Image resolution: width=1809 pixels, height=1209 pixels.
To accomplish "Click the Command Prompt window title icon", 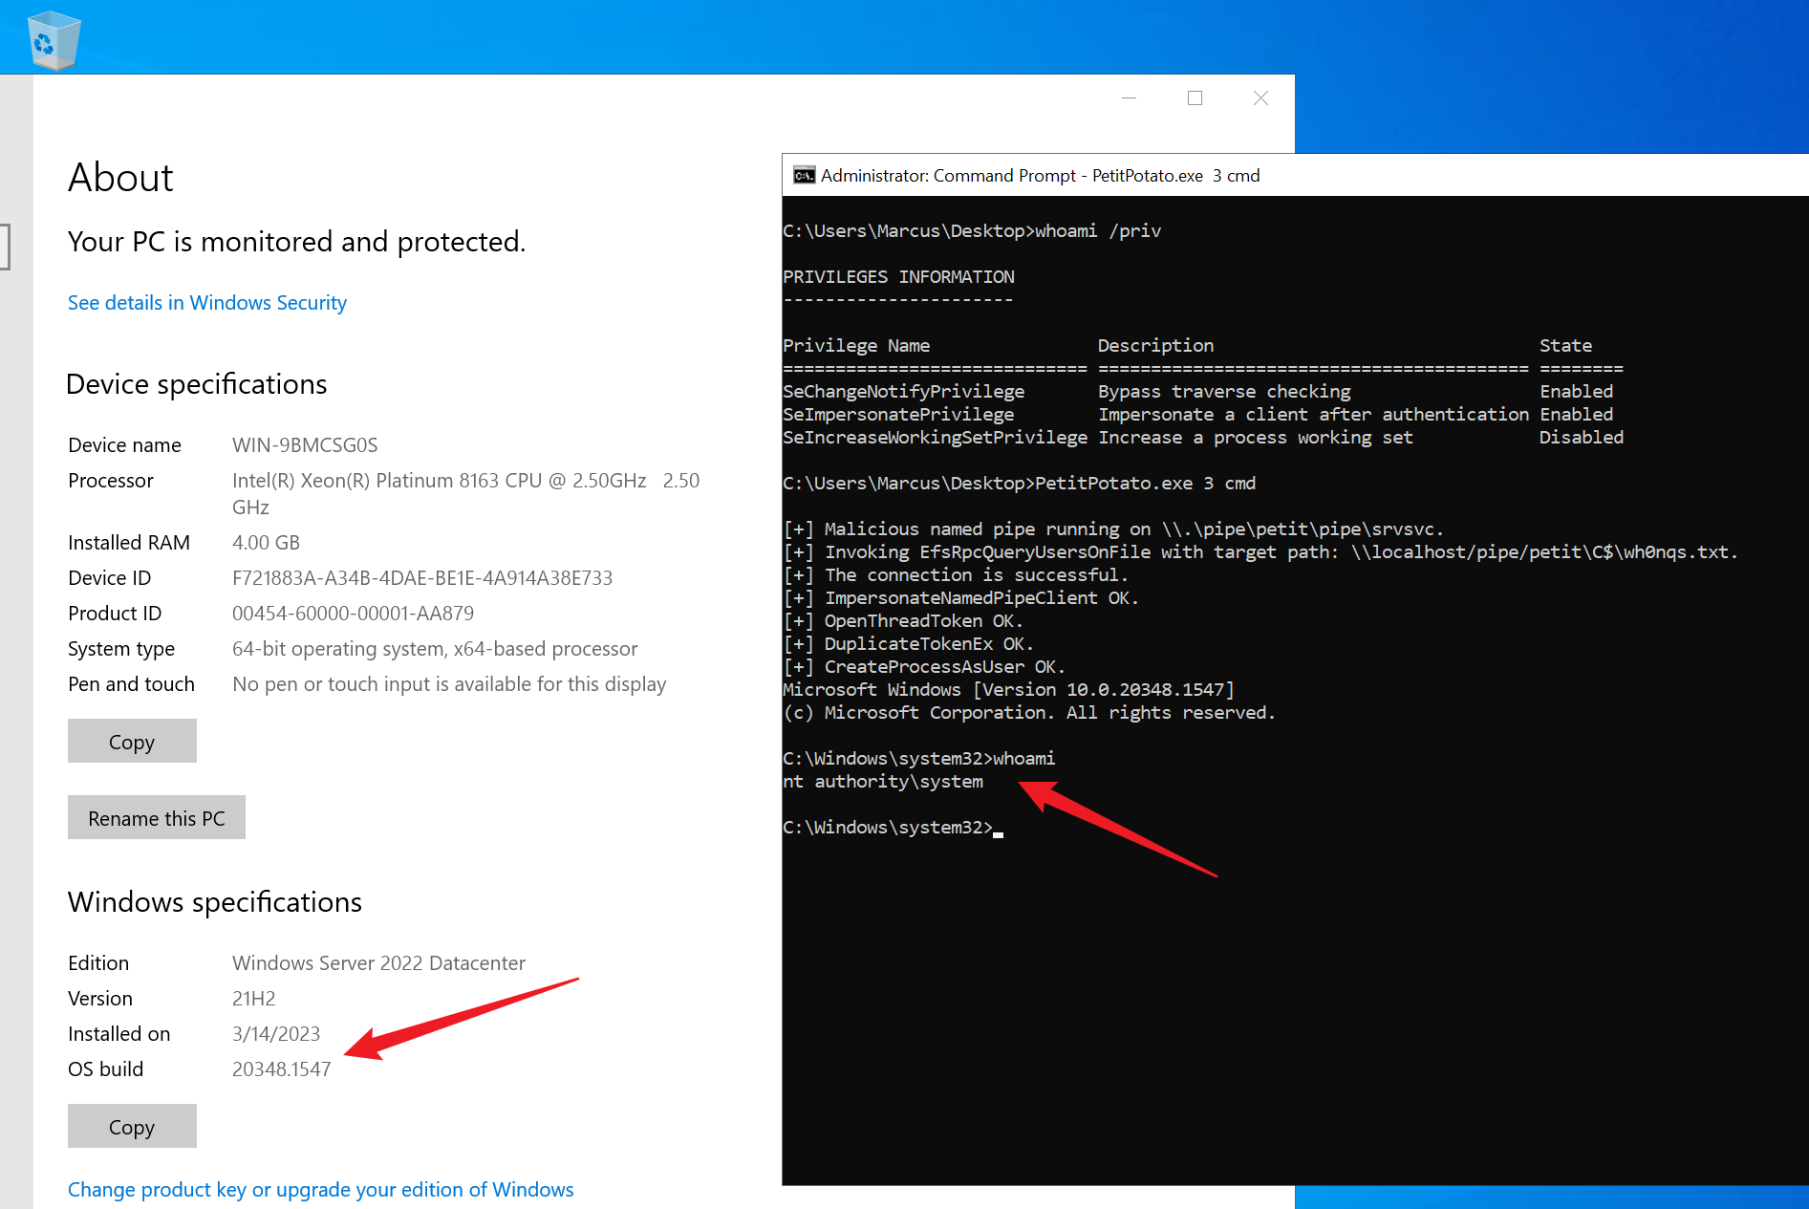I will pos(805,175).
